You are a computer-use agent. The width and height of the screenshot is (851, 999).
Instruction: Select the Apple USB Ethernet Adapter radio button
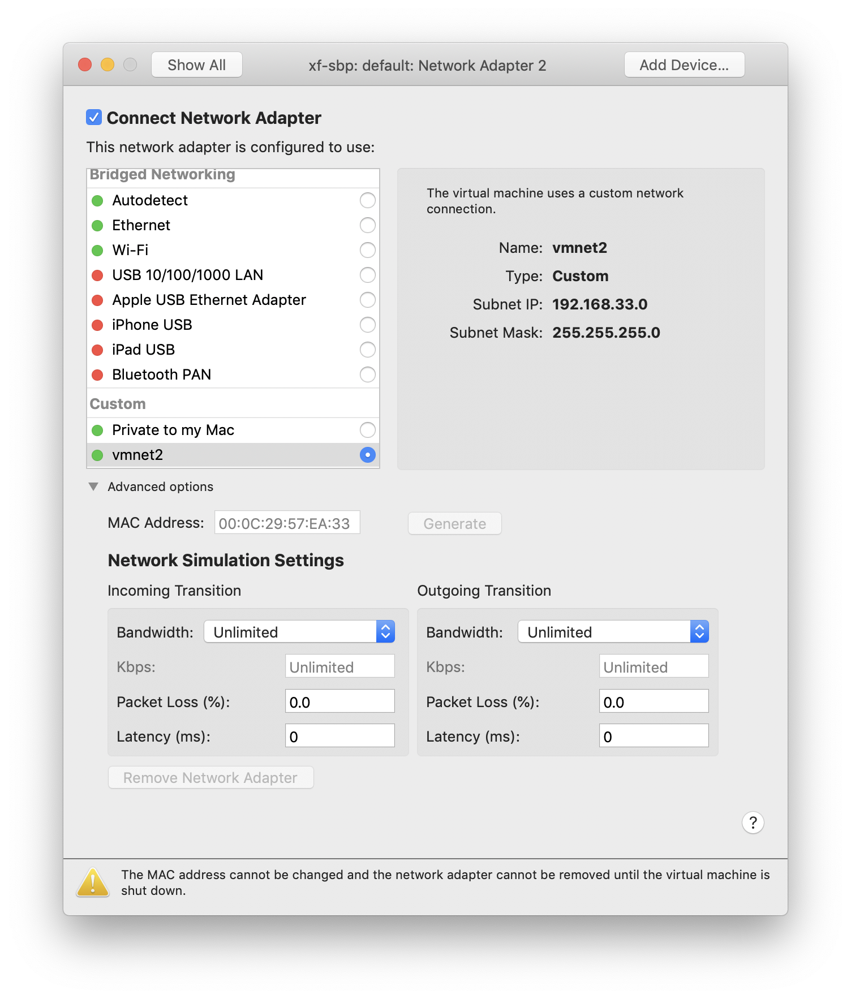click(367, 300)
